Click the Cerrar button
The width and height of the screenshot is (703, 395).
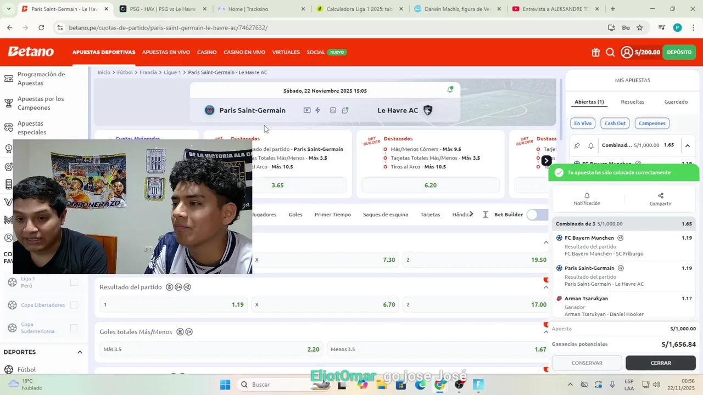coord(661,363)
